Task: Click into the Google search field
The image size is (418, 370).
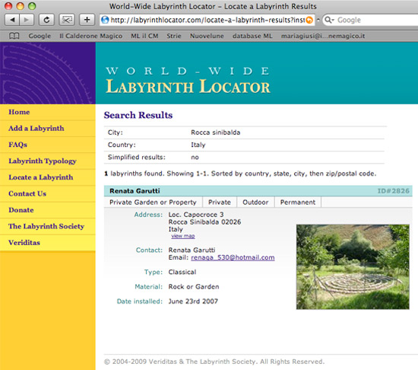Action: [x=376, y=20]
